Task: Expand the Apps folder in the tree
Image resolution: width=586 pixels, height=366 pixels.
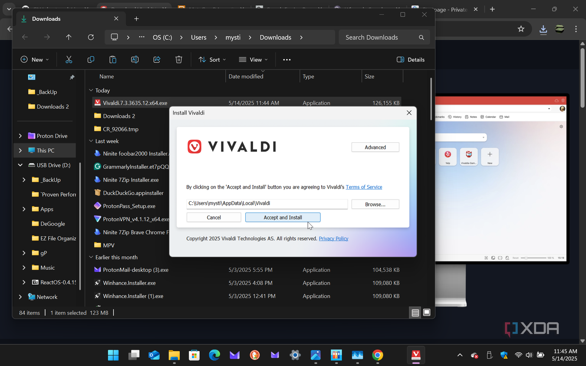Action: tap(24, 209)
